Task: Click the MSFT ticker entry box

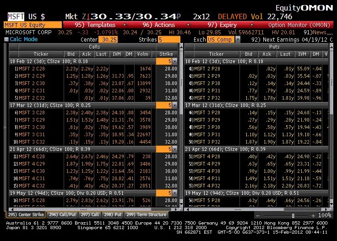Action: pos(16,16)
